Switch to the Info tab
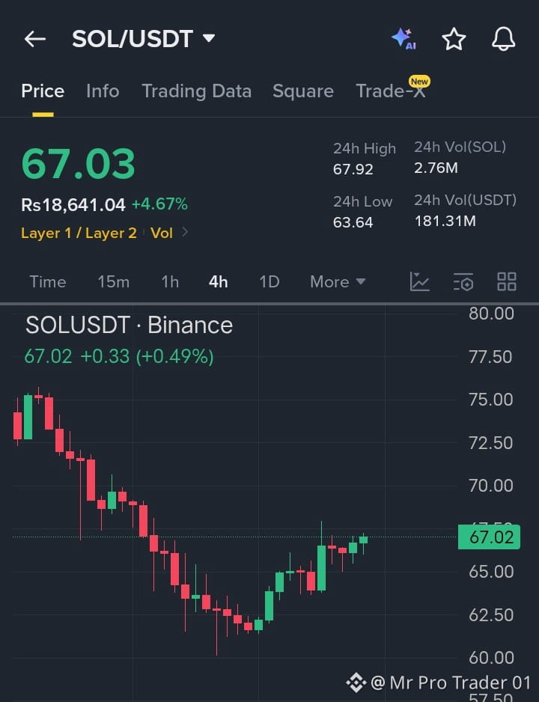Screen dimensions: 539x702 (103, 91)
